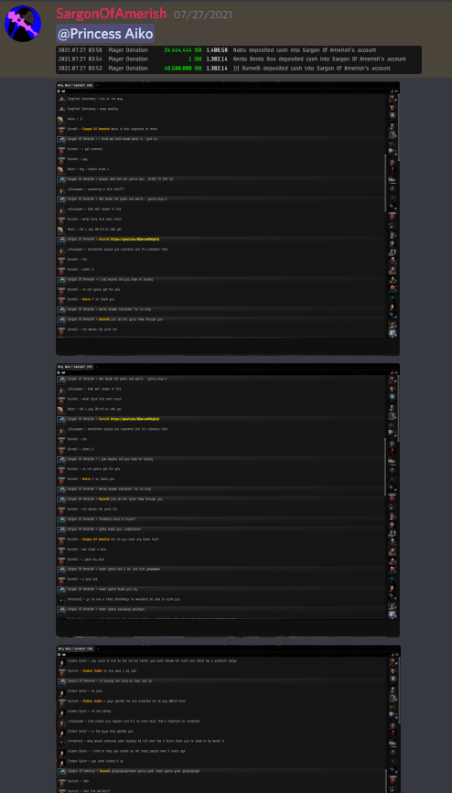The height and width of the screenshot is (793, 452).
Task: Open the @Princess Aiko mention
Action: [105, 34]
